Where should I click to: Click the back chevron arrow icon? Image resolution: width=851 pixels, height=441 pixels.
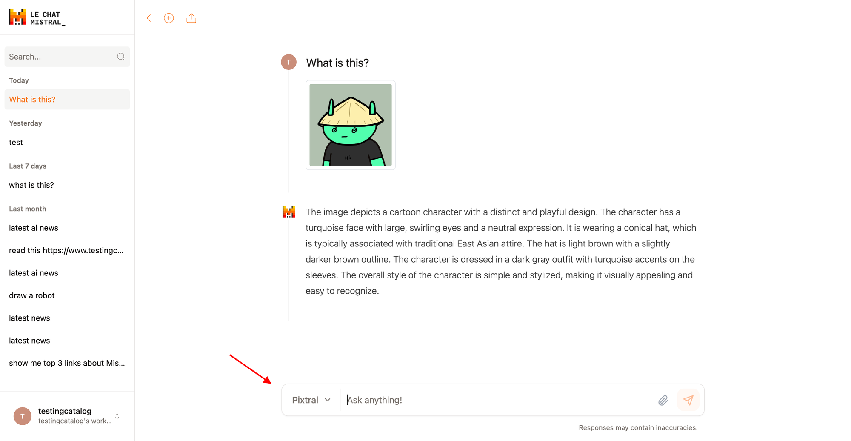point(148,18)
